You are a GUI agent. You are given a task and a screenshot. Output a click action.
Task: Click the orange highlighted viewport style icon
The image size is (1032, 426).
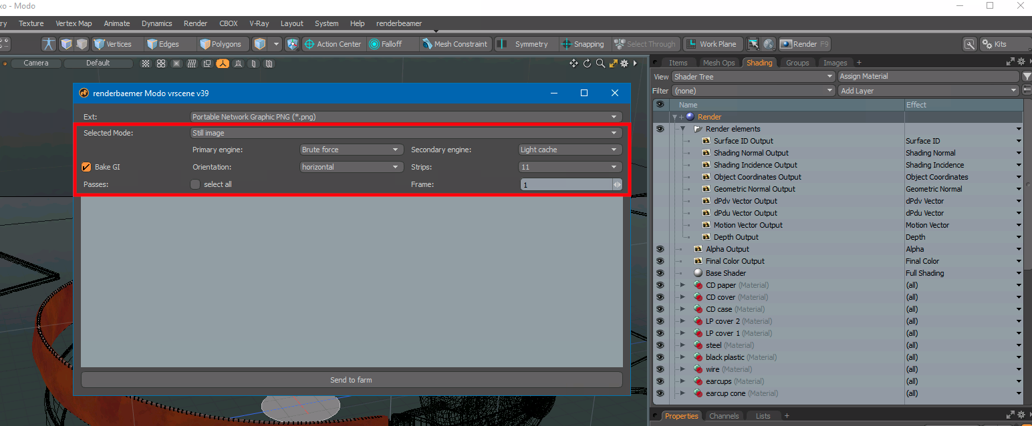(x=223, y=63)
